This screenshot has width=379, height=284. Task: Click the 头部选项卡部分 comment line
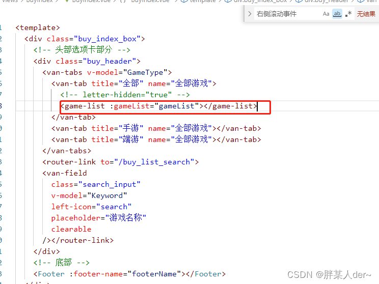82,50
